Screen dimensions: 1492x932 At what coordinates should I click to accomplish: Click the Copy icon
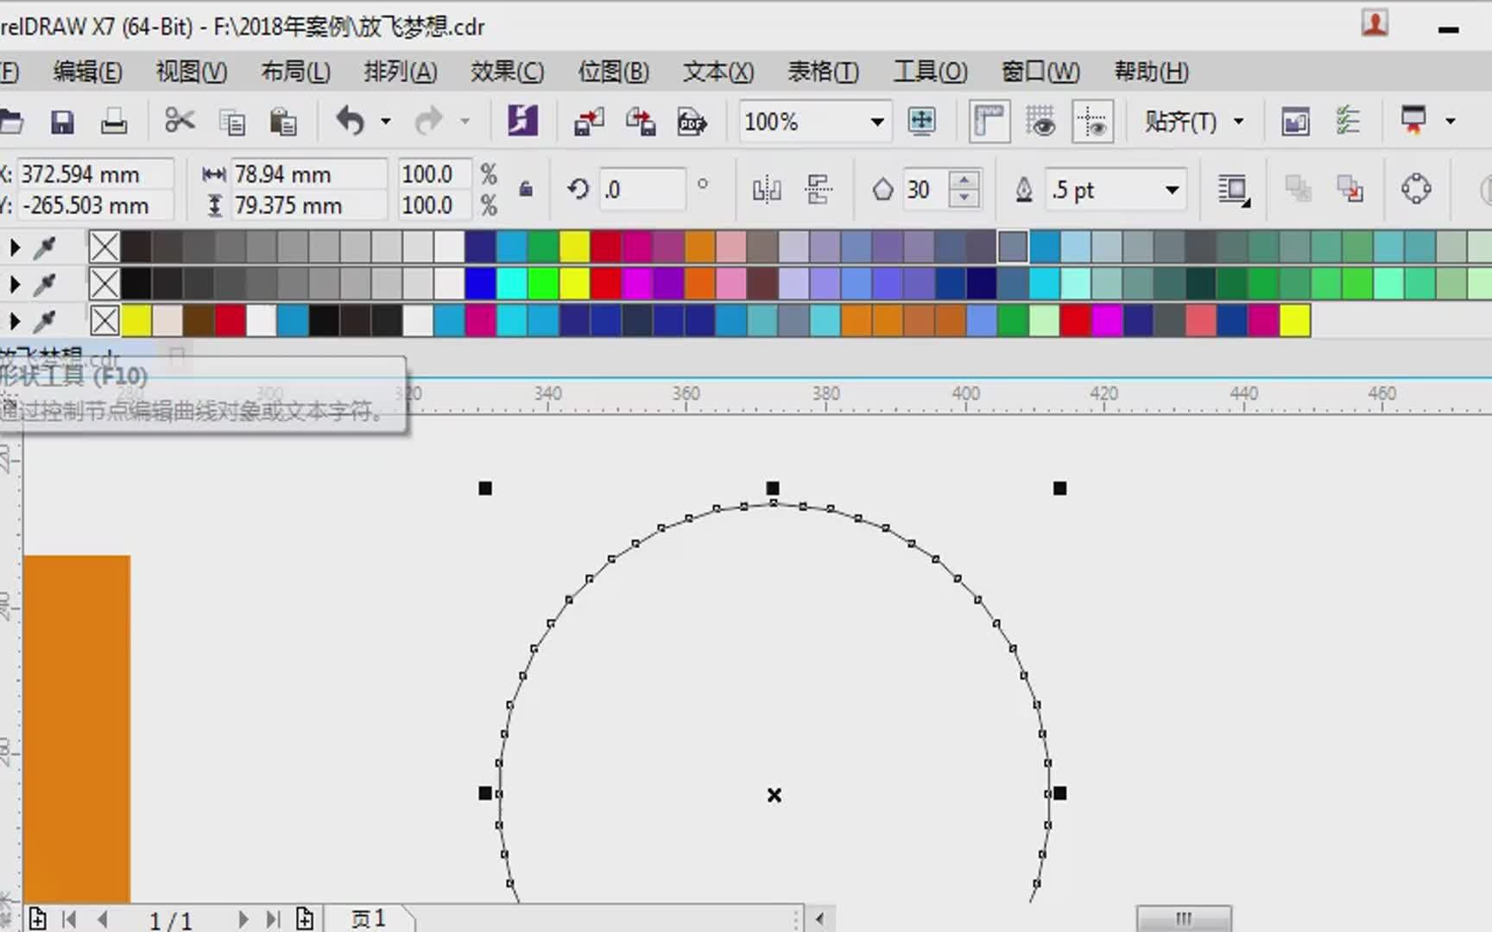click(x=232, y=122)
